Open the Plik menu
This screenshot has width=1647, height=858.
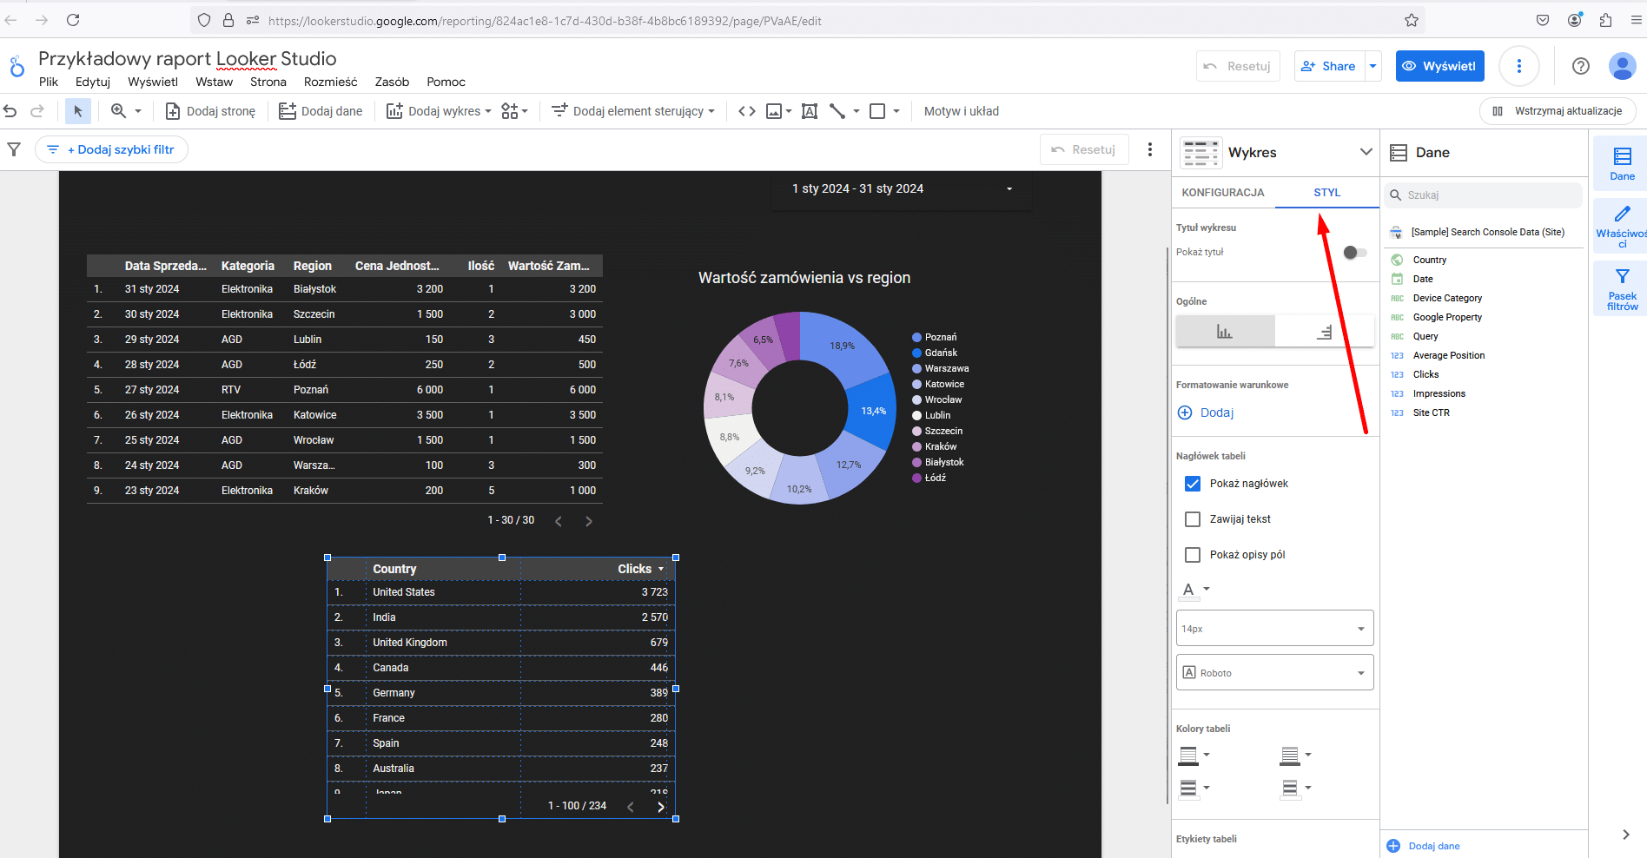(x=49, y=82)
